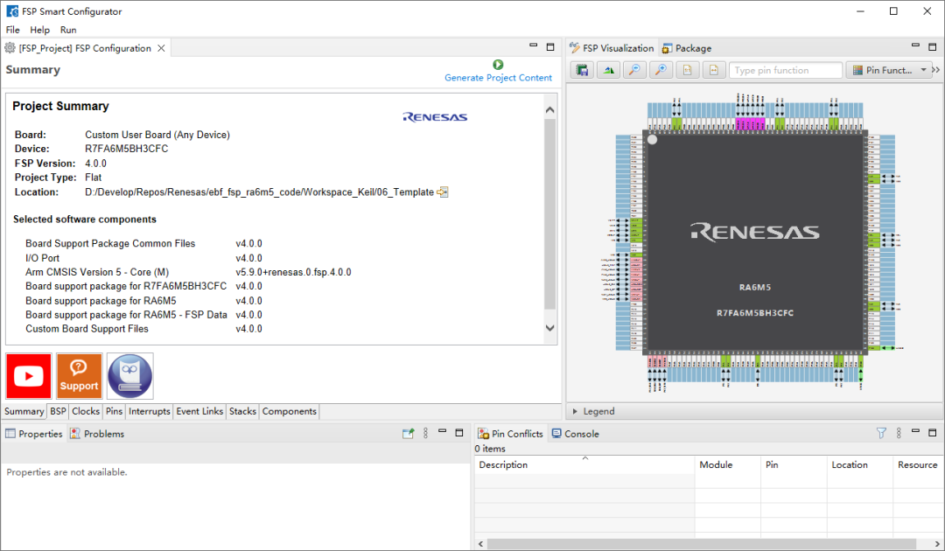Click the save package image icon
This screenshot has height=551, width=945.
click(x=582, y=71)
